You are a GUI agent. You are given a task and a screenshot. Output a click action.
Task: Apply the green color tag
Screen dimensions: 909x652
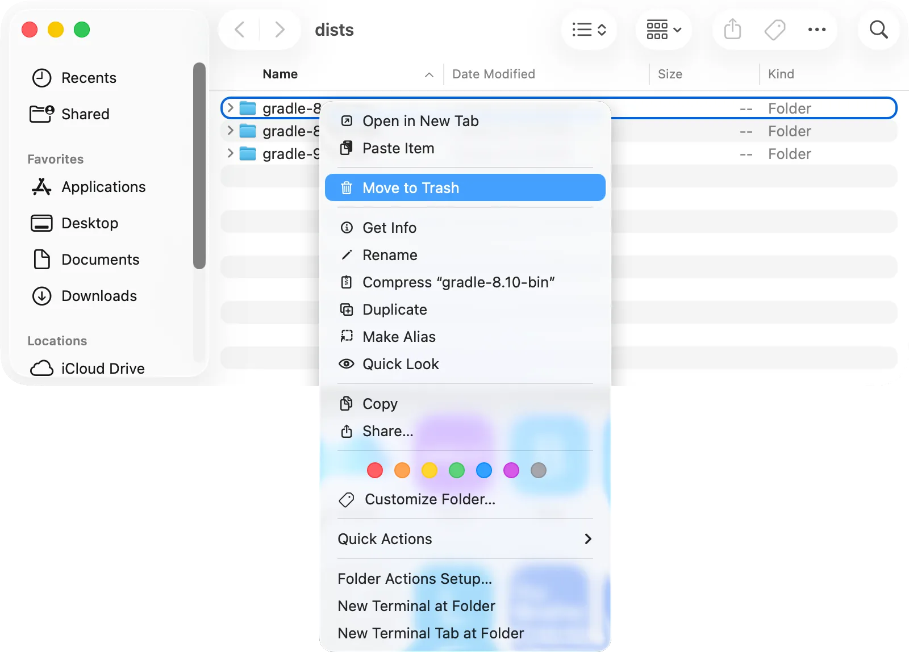click(457, 470)
